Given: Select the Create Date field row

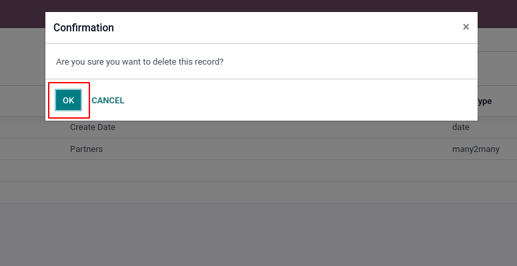Looking at the screenshot, I should [259, 127].
